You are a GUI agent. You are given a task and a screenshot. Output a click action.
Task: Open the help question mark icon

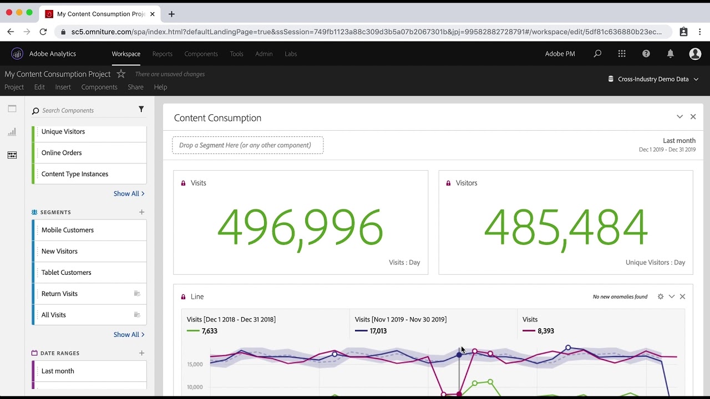coord(646,54)
